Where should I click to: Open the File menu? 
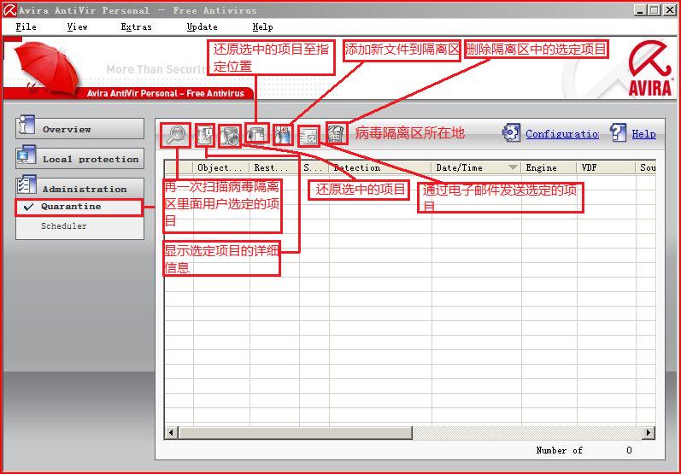[26, 27]
